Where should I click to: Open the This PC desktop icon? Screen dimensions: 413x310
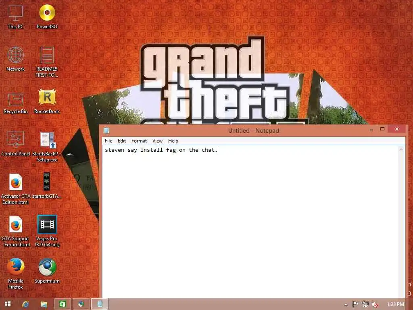click(16, 17)
